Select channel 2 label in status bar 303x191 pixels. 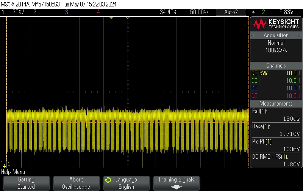[x=35, y=12]
